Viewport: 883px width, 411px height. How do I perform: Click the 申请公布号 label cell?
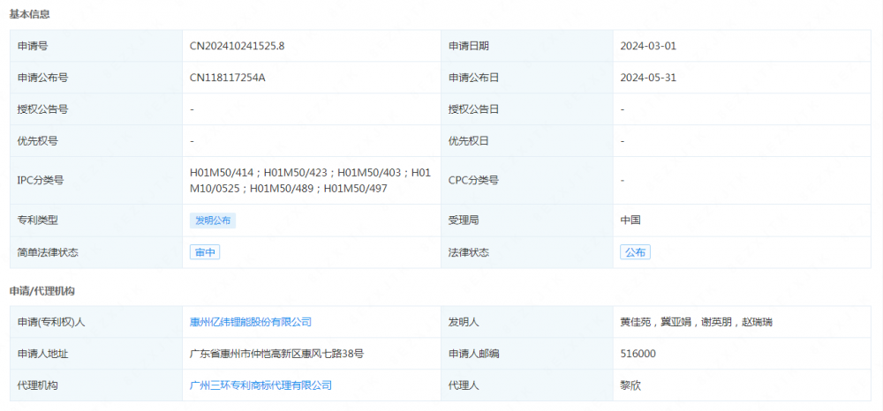point(96,78)
